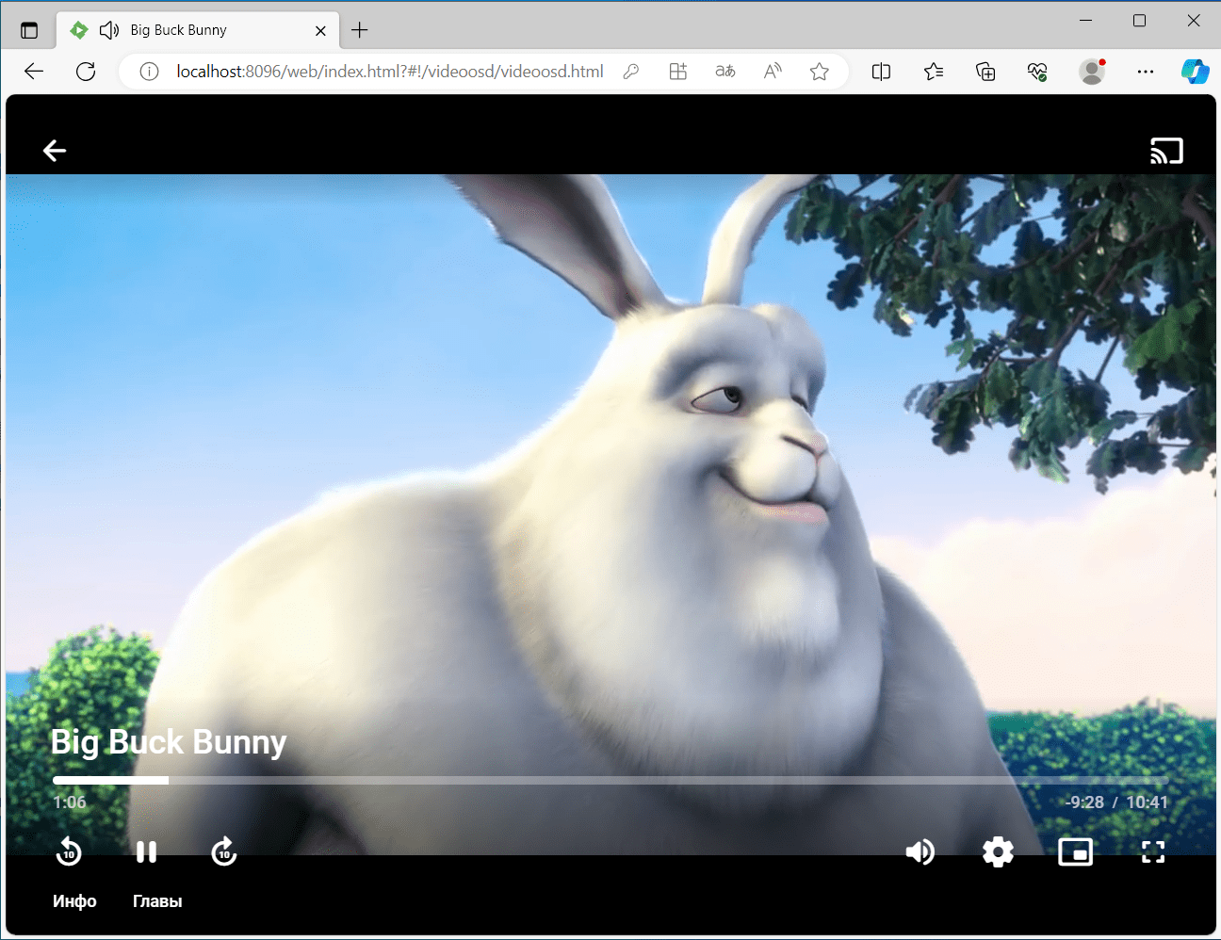View site information icon in address bar

(149, 72)
